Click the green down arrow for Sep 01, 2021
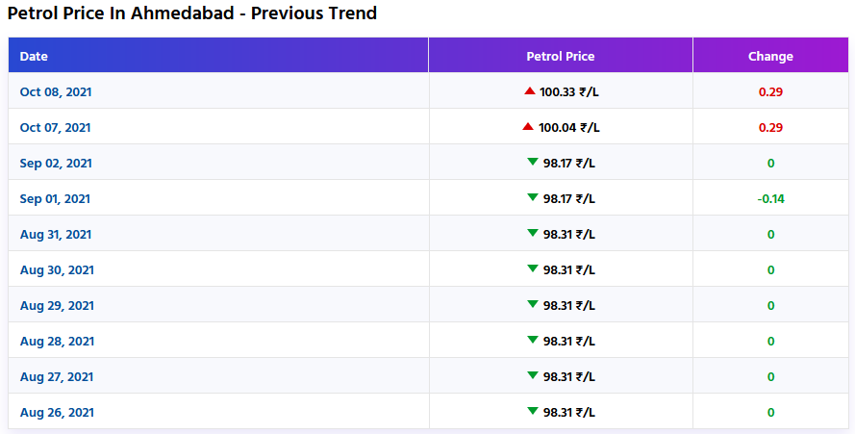The width and height of the screenshot is (855, 434). click(532, 197)
